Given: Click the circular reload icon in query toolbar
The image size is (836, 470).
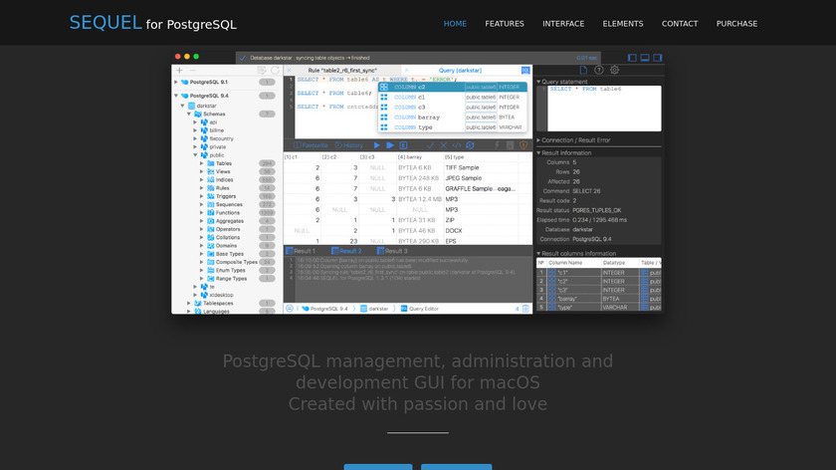Looking at the screenshot, I should click(x=470, y=145).
